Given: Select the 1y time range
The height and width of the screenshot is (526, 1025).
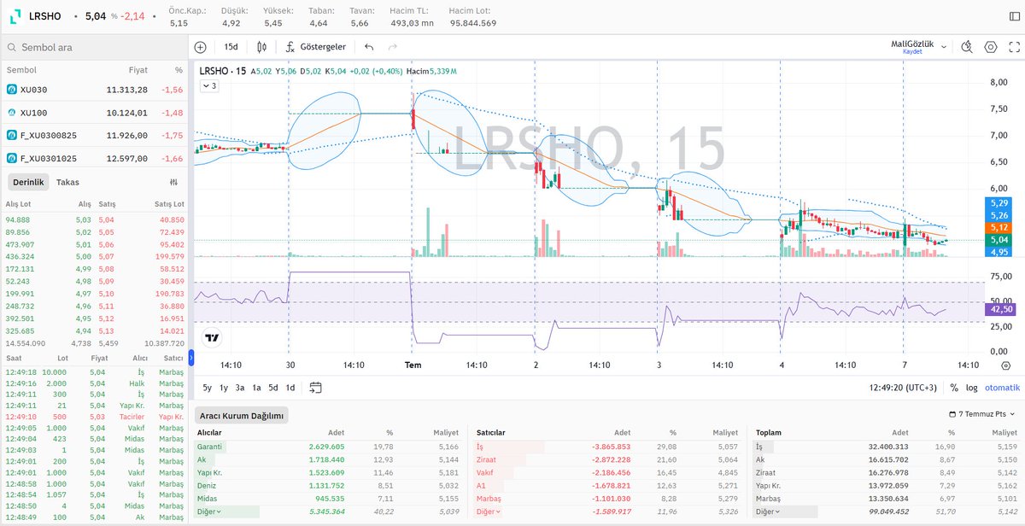Looking at the screenshot, I should pyautogui.click(x=224, y=388).
